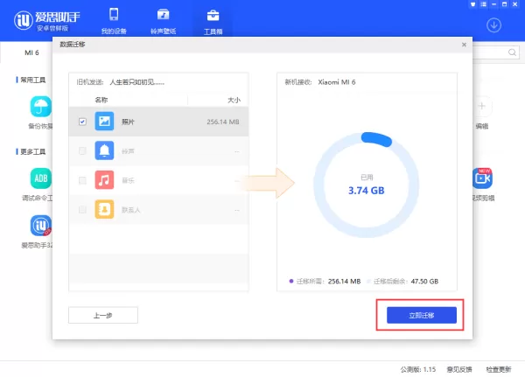Screen dimensions: 525x377
Task: Click the blue arc of the storage ring
Action: tap(376, 138)
